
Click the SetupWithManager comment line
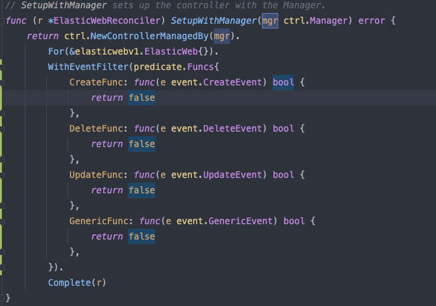[165, 5]
